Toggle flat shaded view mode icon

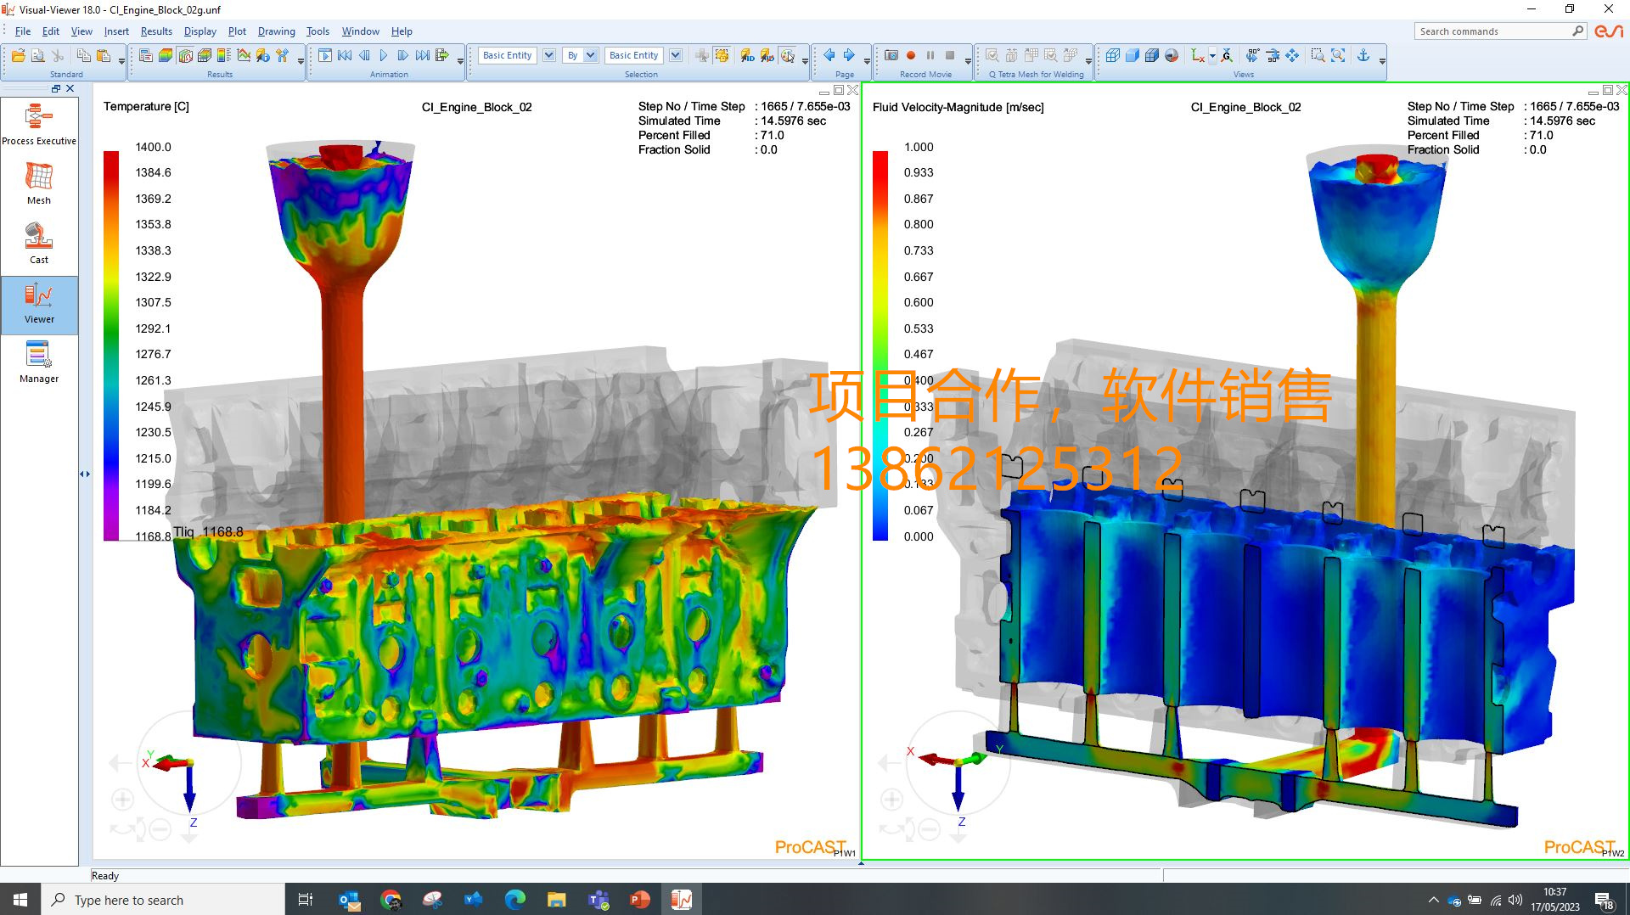tap(1133, 55)
